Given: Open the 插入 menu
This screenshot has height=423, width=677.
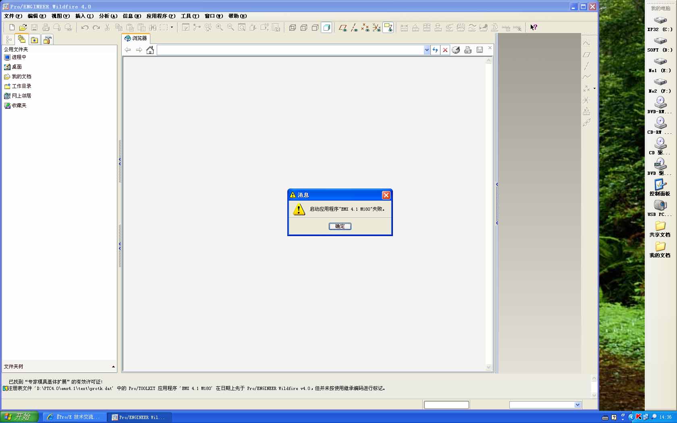Looking at the screenshot, I should (x=84, y=16).
